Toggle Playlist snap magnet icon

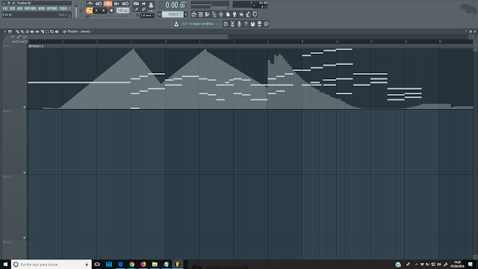click(x=10, y=31)
